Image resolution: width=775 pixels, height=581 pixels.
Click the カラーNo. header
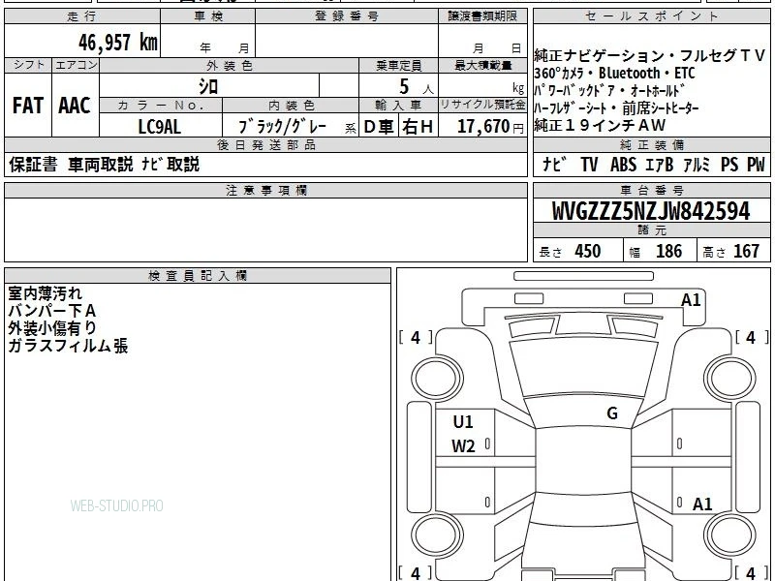[x=161, y=106]
